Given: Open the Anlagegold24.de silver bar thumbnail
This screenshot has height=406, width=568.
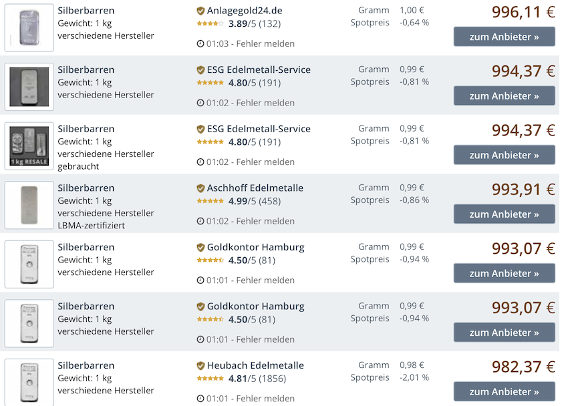Looking at the screenshot, I should pyautogui.click(x=29, y=27).
